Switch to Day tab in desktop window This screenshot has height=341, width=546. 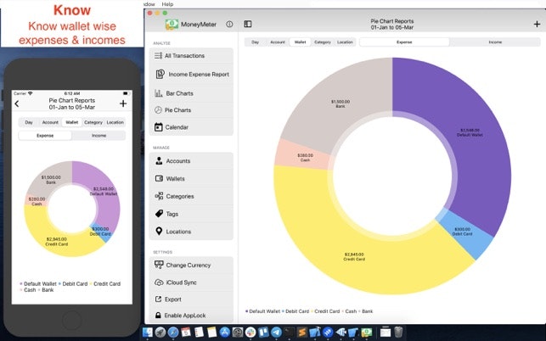(256, 42)
